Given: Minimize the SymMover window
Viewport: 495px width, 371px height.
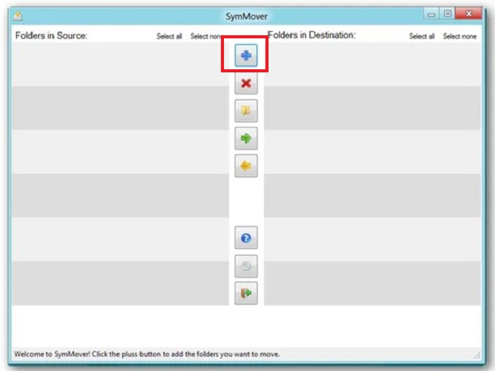Looking at the screenshot, I should pyautogui.click(x=431, y=14).
